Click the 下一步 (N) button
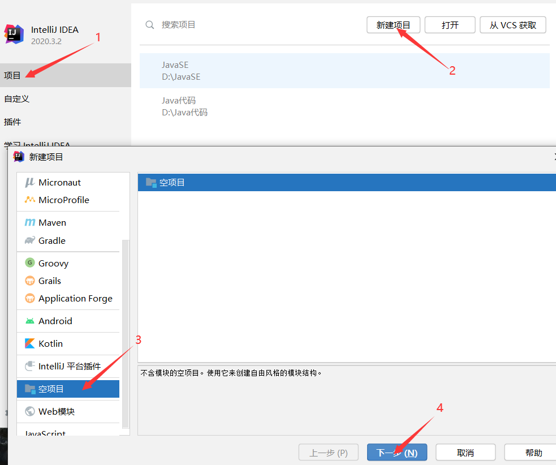This screenshot has height=465, width=556. (x=397, y=453)
